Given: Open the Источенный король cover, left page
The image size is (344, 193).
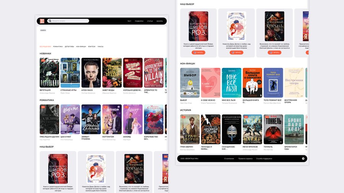Looking at the screenshot, I should pyautogui.click(x=134, y=169).
